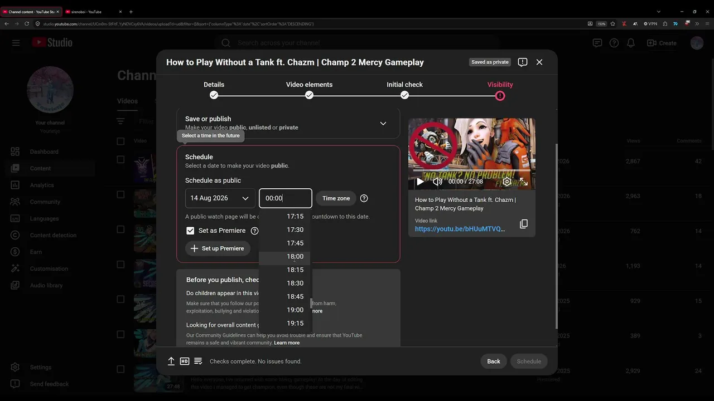
Task: Open the Studio help question mark icon
Action: [614, 43]
